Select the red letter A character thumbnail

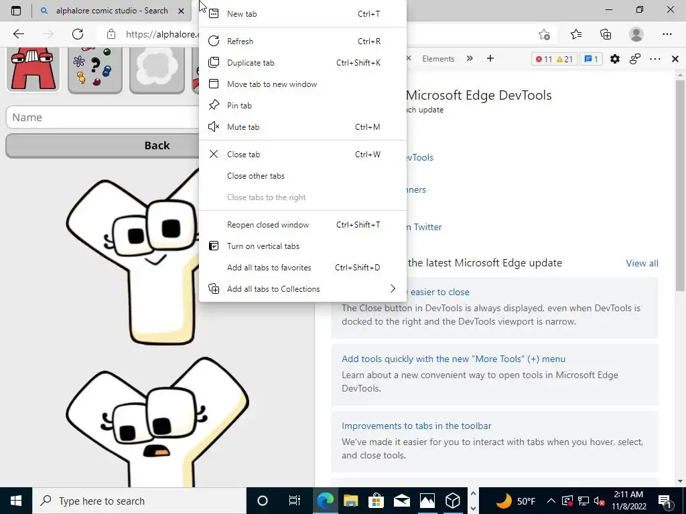(x=33, y=70)
